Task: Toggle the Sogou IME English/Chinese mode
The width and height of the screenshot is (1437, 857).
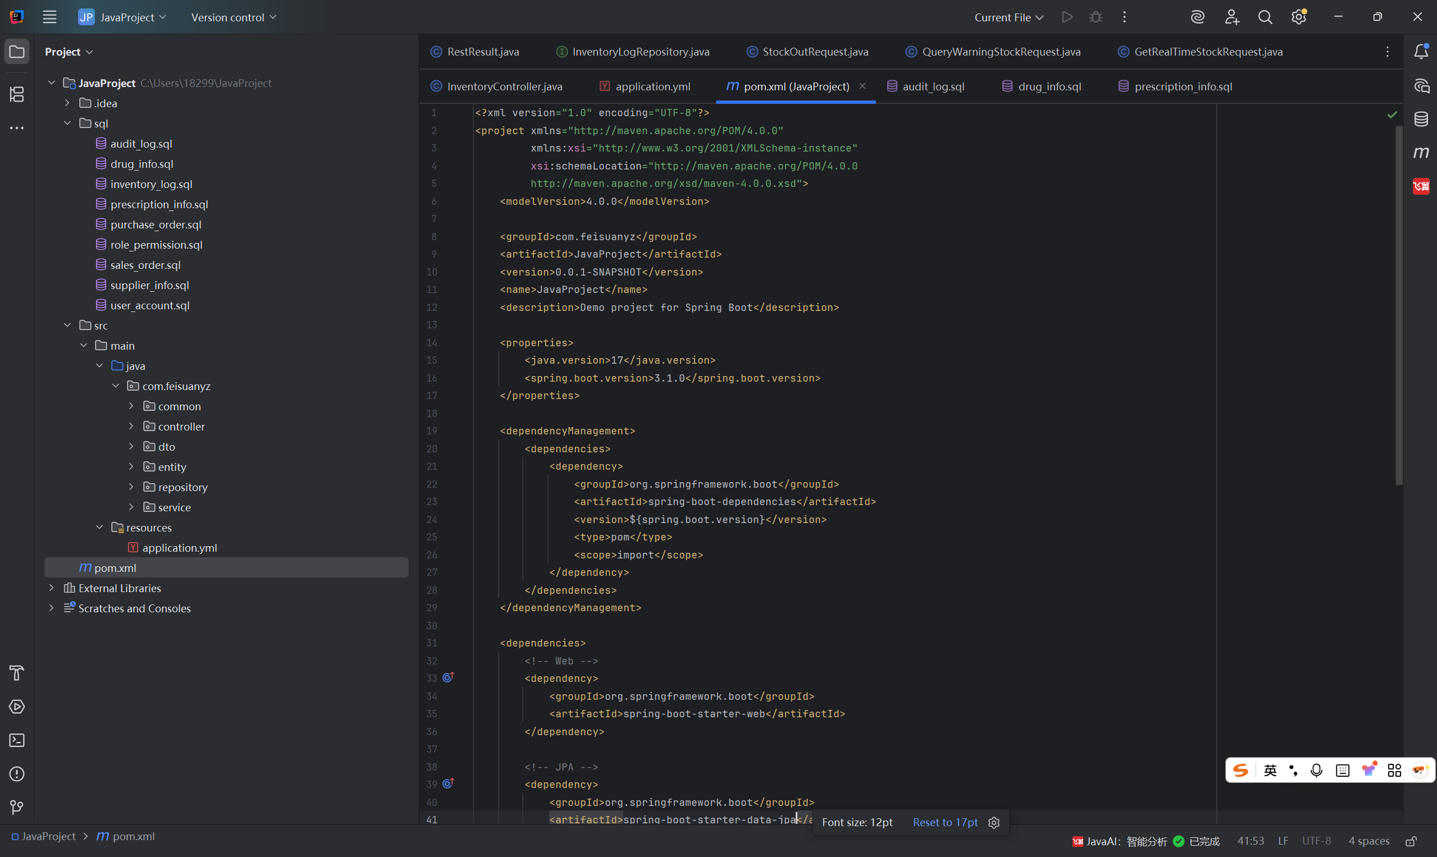Action: coord(1270,771)
